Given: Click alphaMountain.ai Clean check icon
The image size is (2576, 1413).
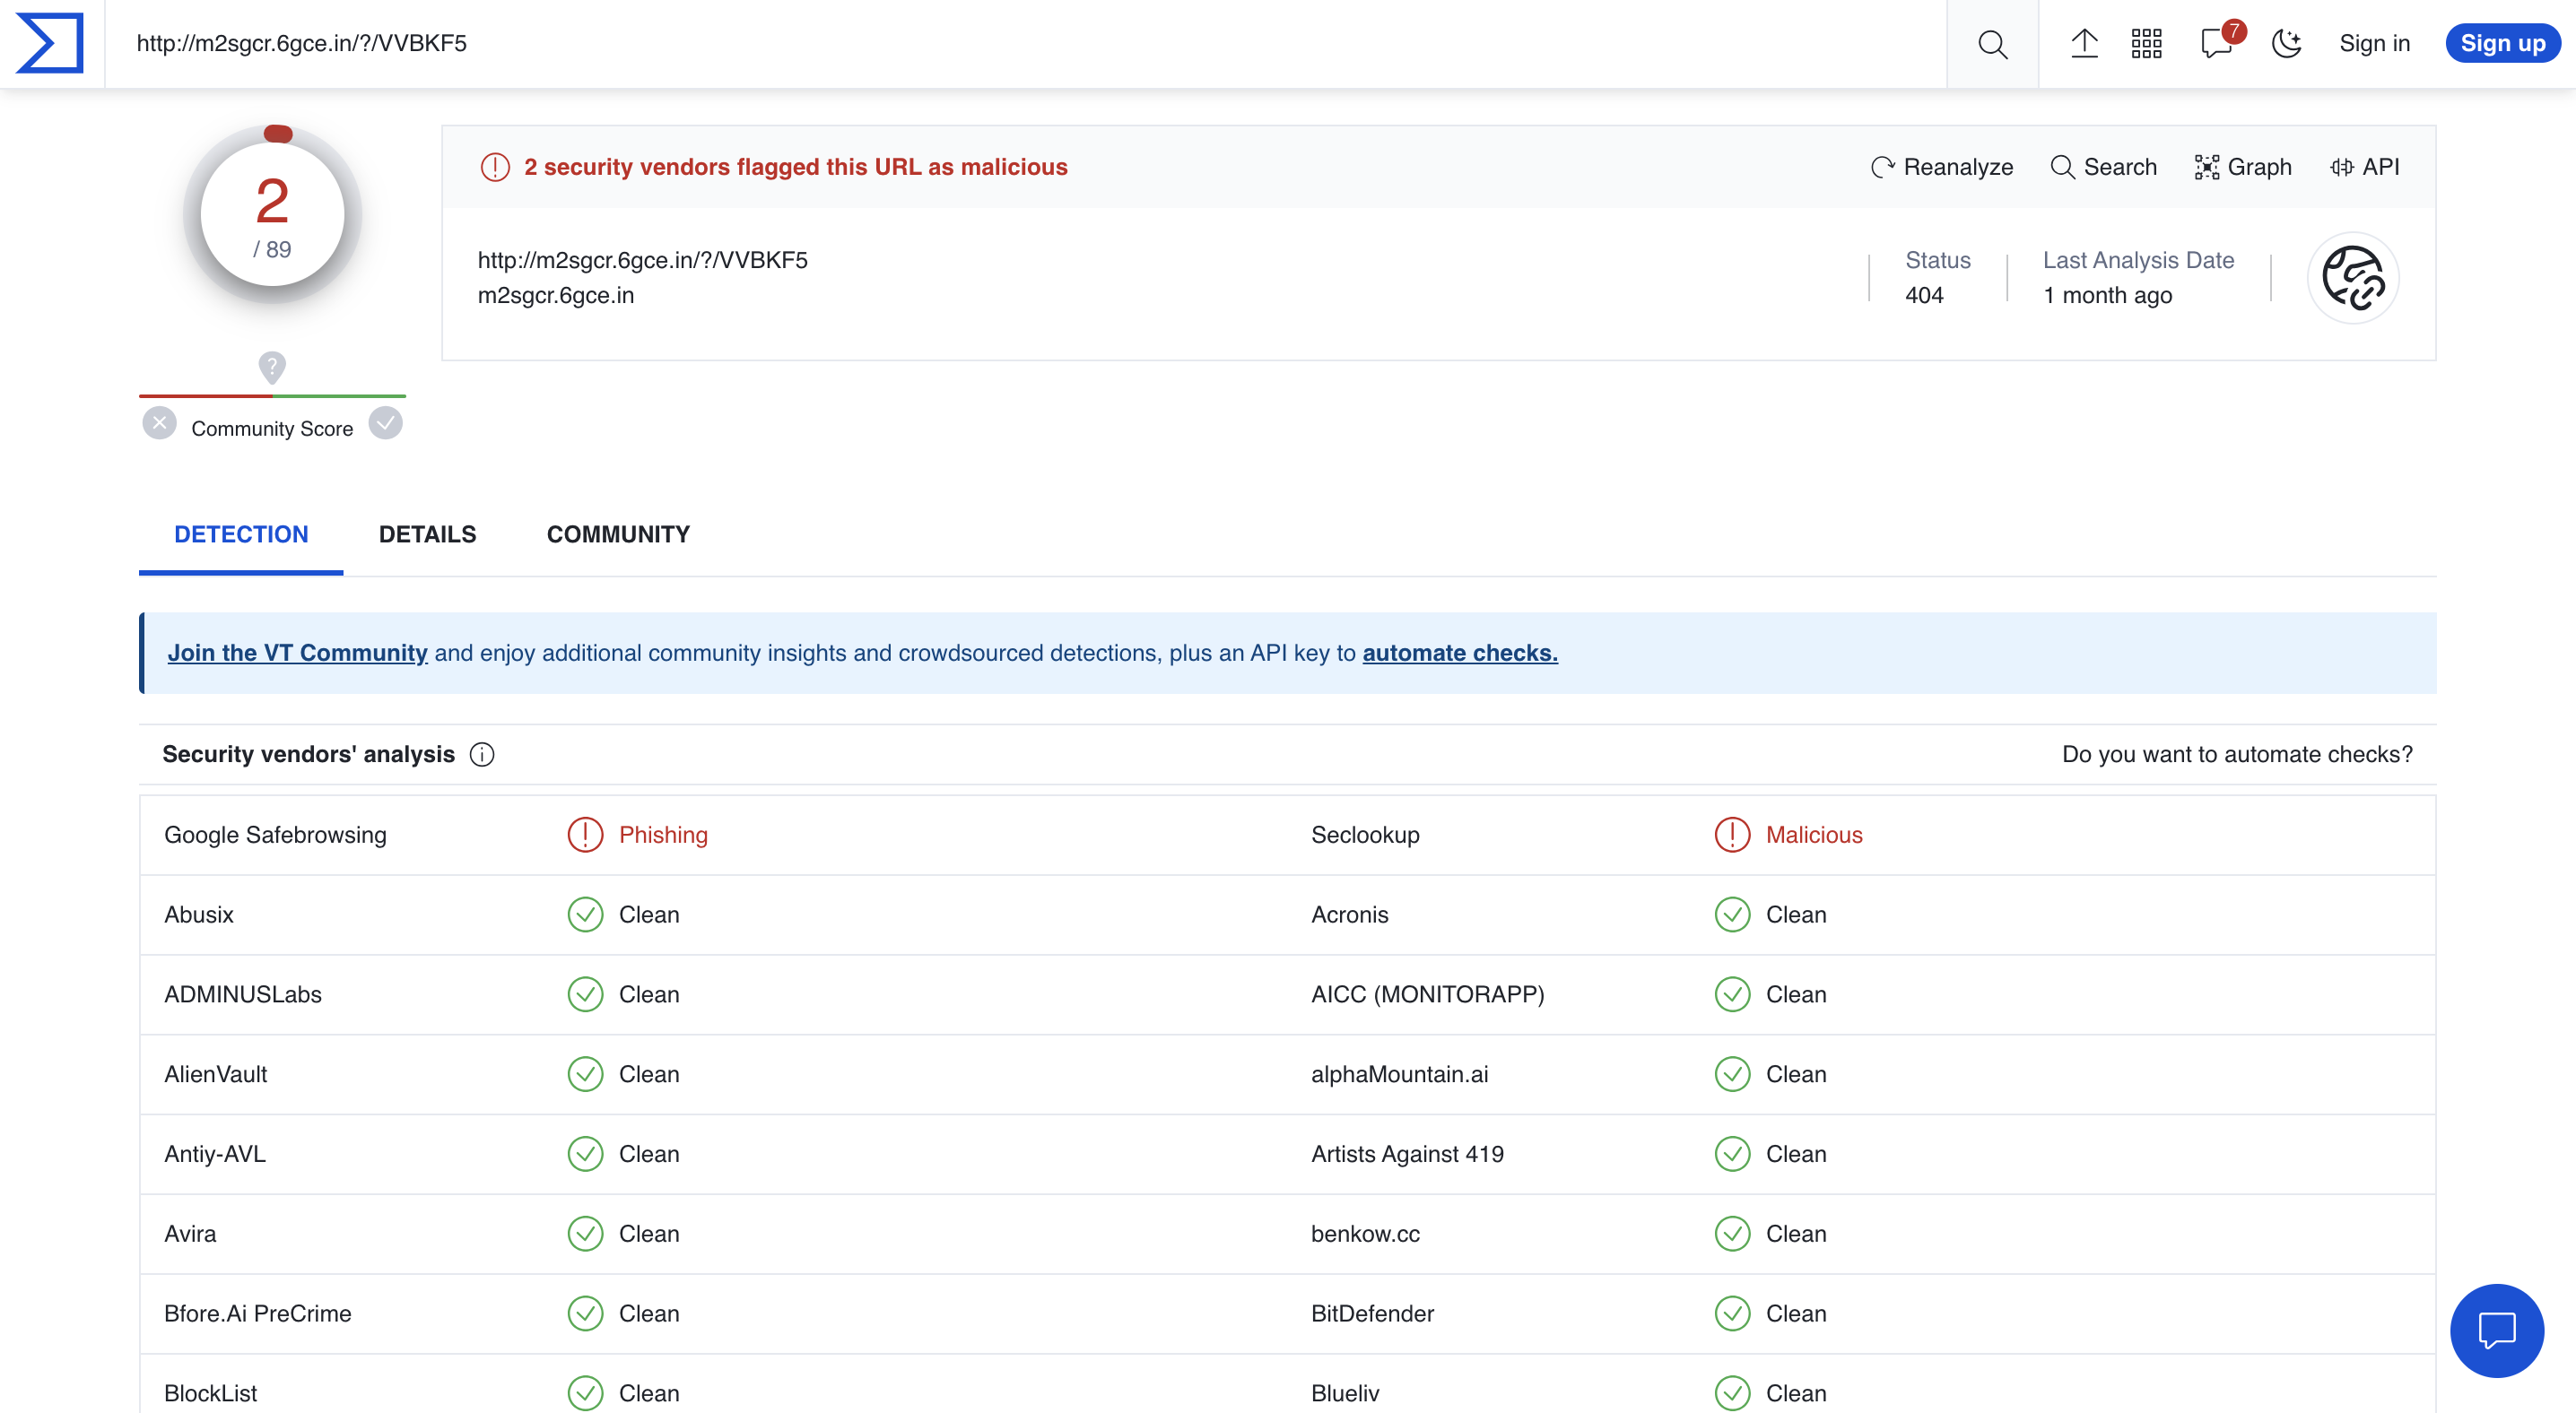Looking at the screenshot, I should 1732,1074.
